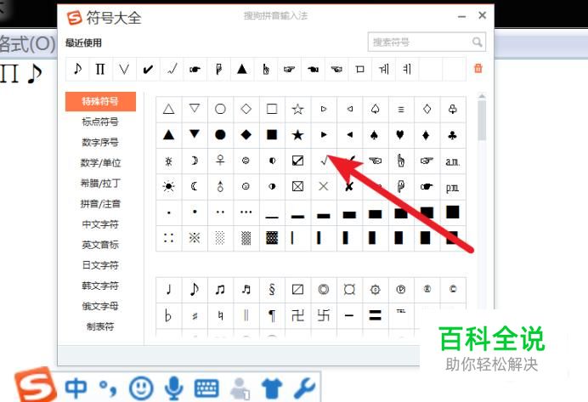
Task: Insert the quarter note ♩ symbol
Action: coord(169,290)
